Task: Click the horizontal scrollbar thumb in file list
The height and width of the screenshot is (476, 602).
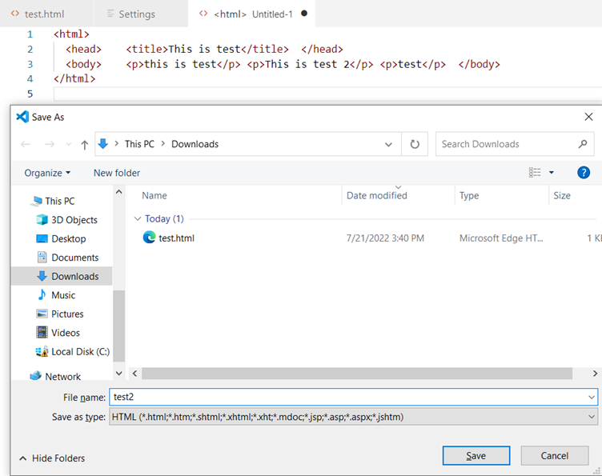Action: (x=357, y=374)
